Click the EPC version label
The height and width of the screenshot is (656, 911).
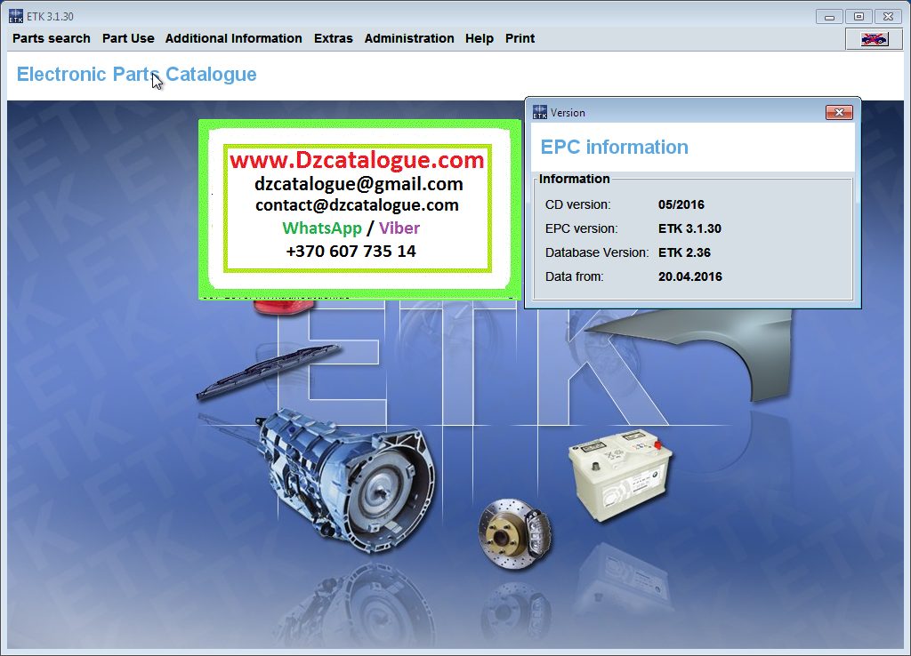(581, 228)
